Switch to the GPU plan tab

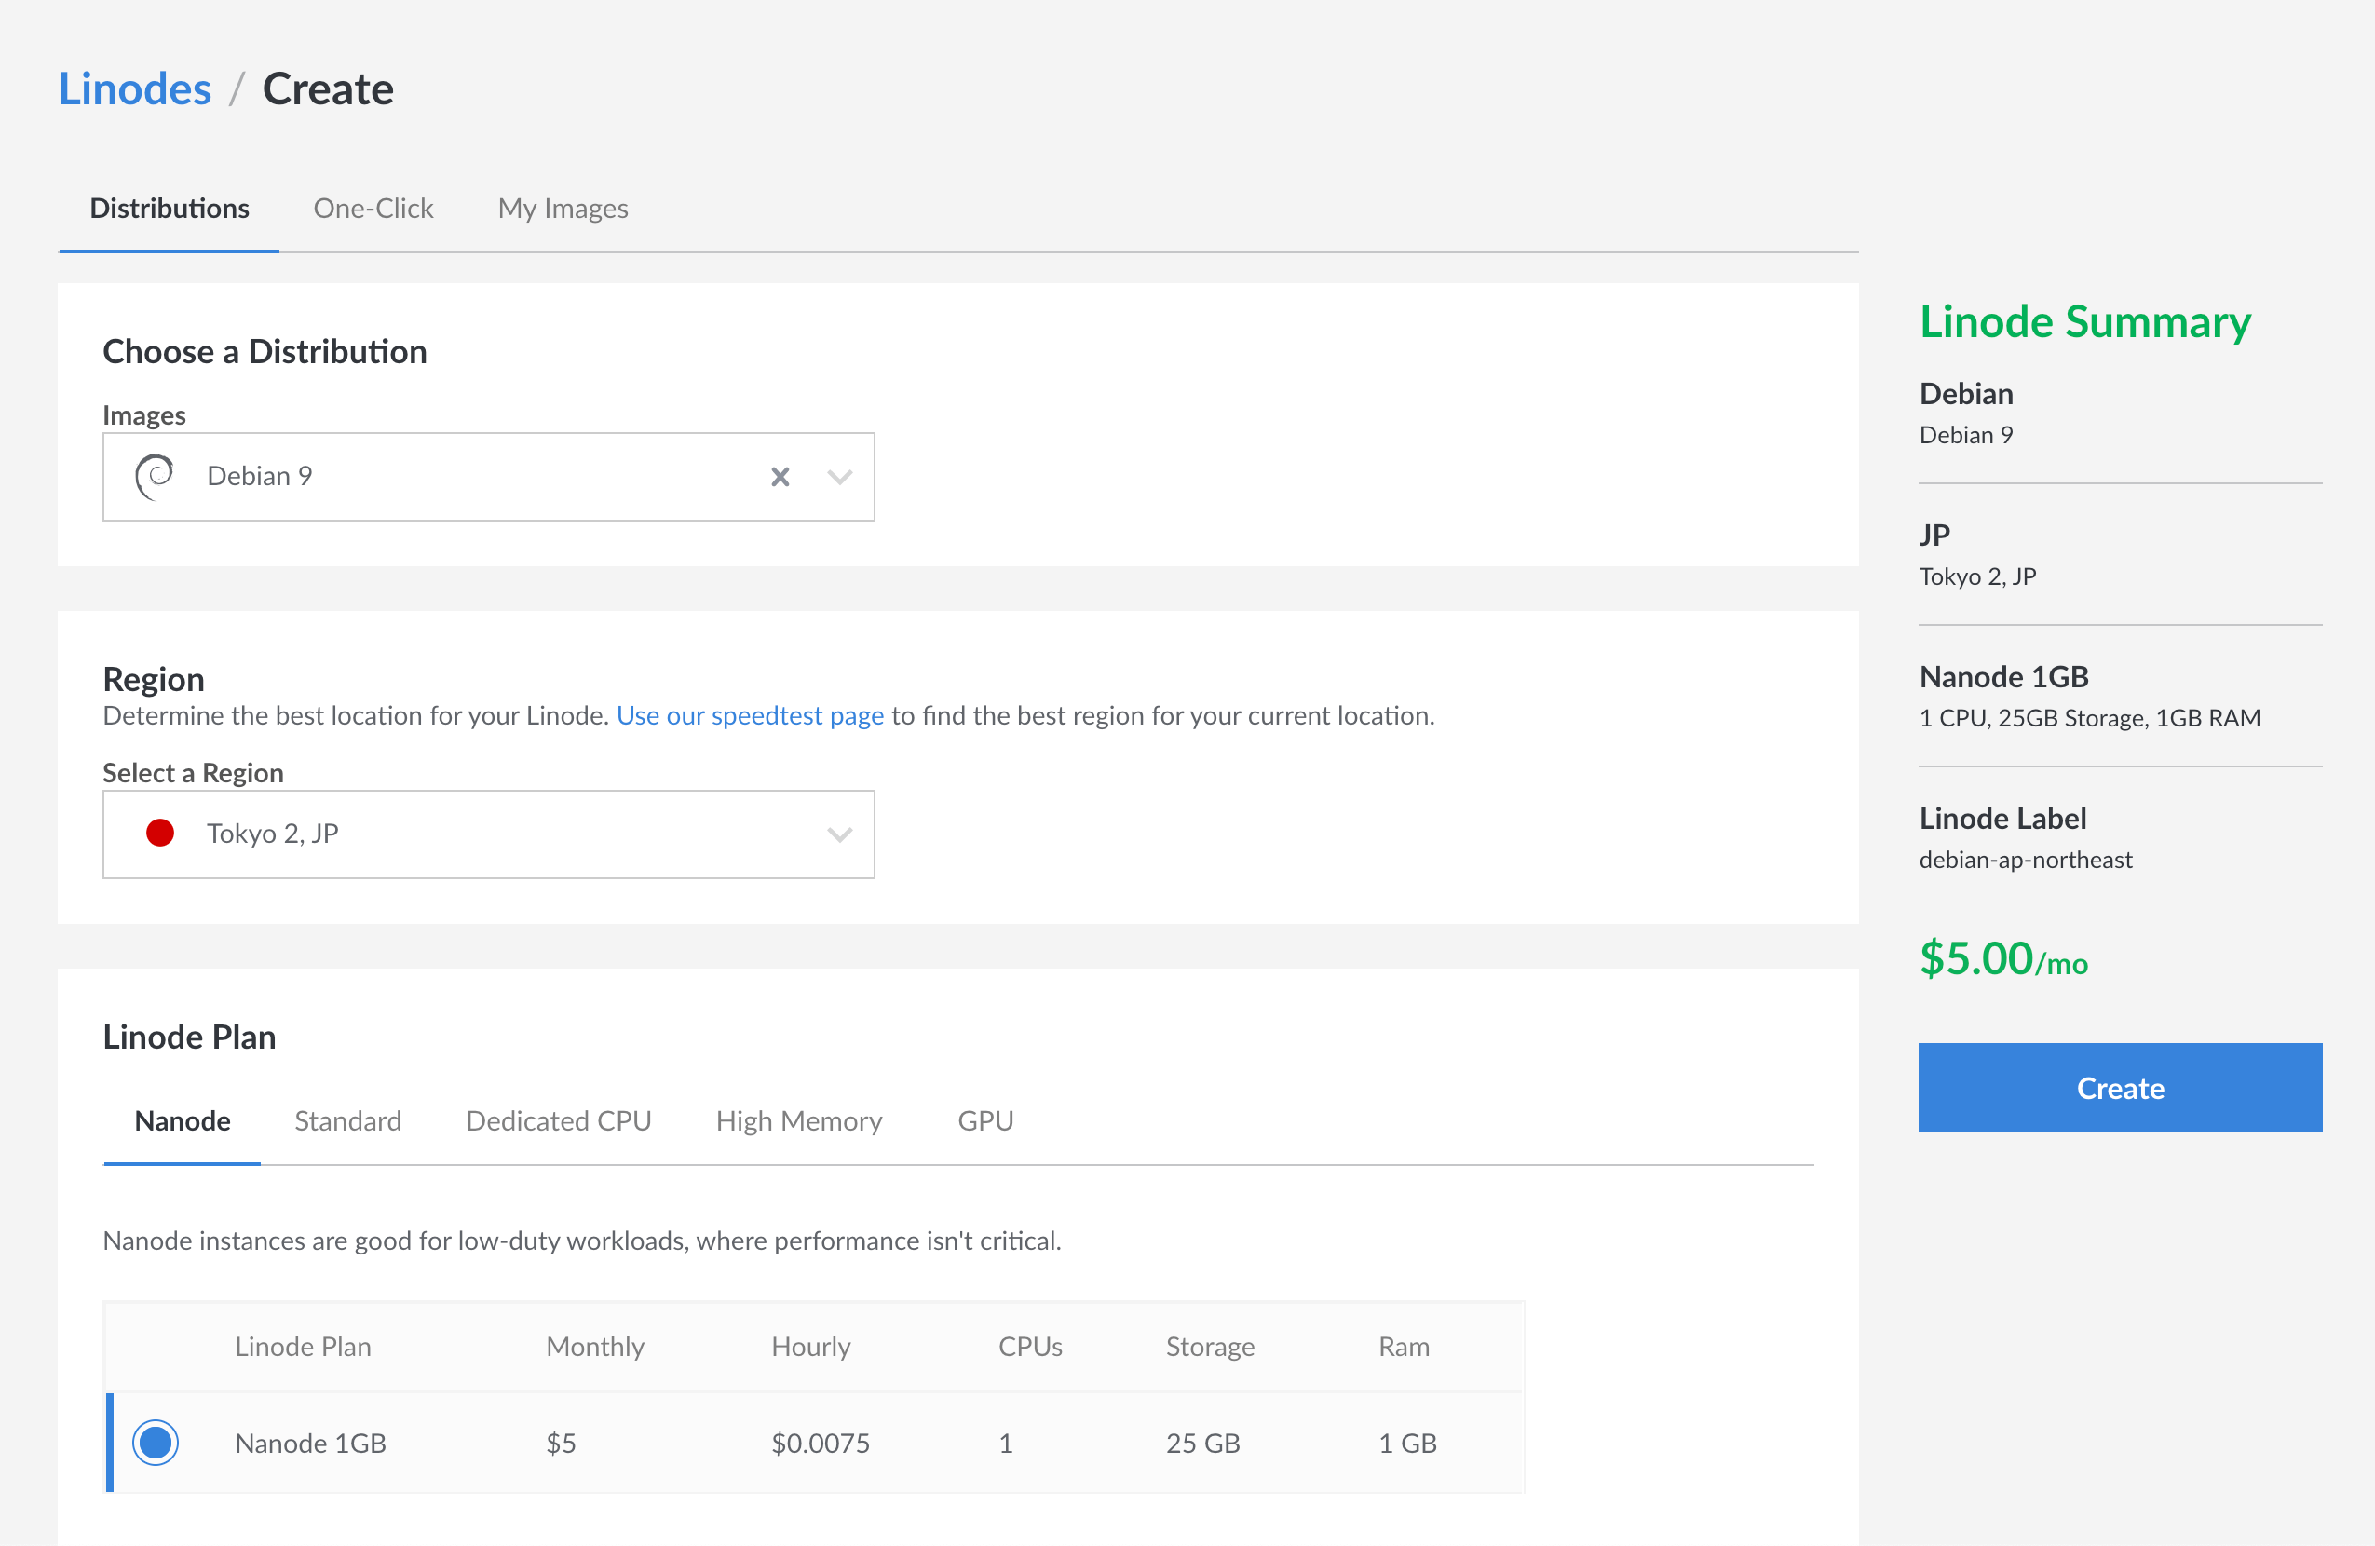click(x=986, y=1120)
